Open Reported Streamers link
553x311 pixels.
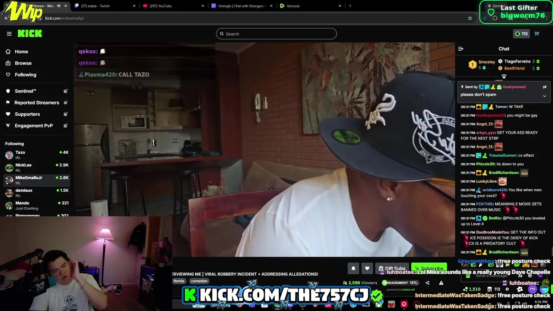tap(37, 103)
